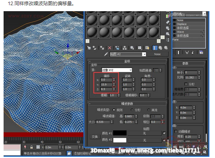Image resolution: width=215 pixels, height=158 pixels.
Task: Select the 规则 noise type radio button
Action: click(x=114, y=110)
